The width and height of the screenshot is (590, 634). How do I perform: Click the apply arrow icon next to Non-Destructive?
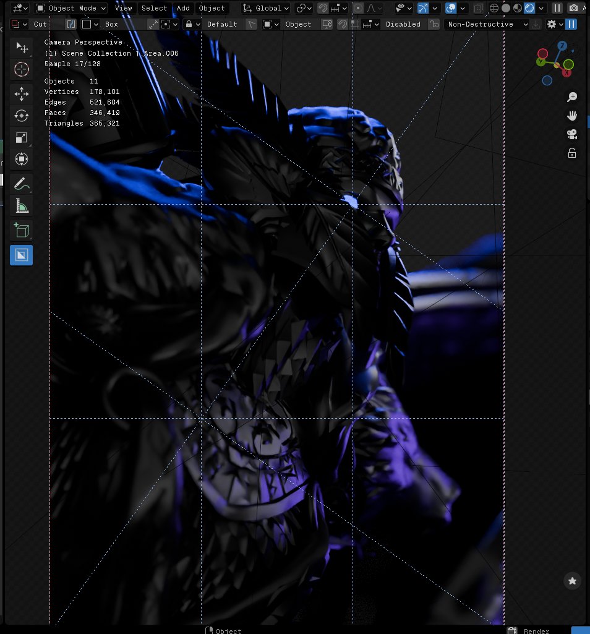click(536, 24)
